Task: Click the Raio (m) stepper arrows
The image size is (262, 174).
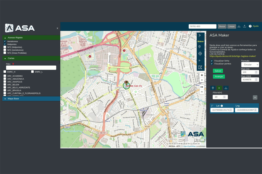Action: 256,72
